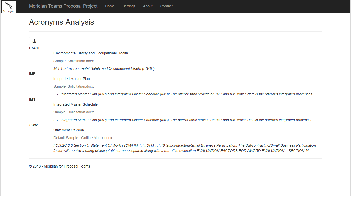Open Settings in the navigation bar
351x197 pixels.
point(129,6)
